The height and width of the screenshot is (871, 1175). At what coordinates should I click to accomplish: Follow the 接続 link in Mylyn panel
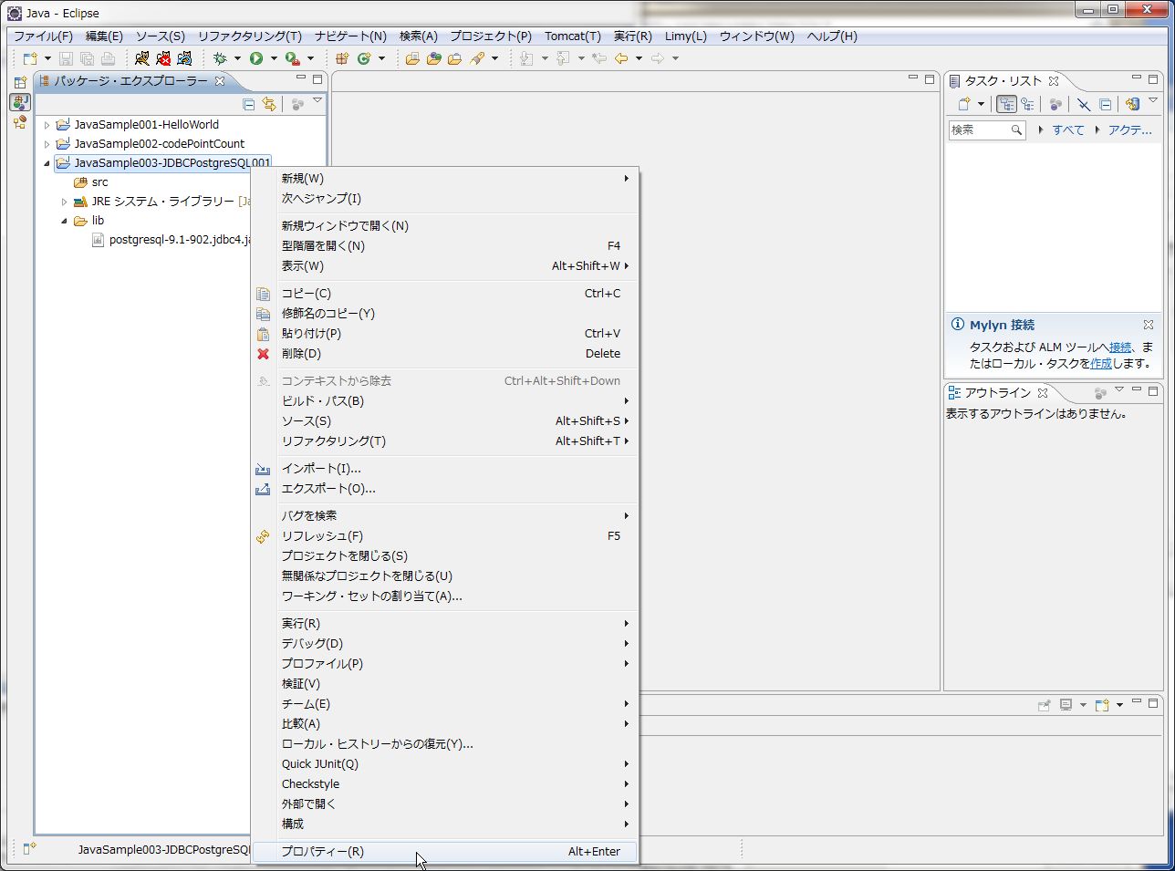pos(1120,347)
